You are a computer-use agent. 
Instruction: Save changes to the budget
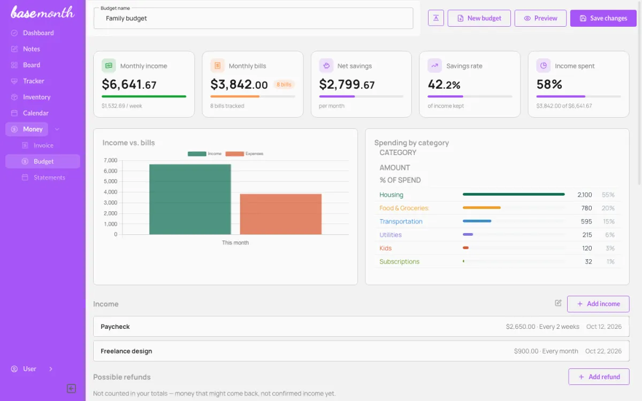pyautogui.click(x=603, y=18)
